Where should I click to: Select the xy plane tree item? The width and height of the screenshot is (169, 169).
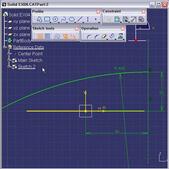[22, 21]
